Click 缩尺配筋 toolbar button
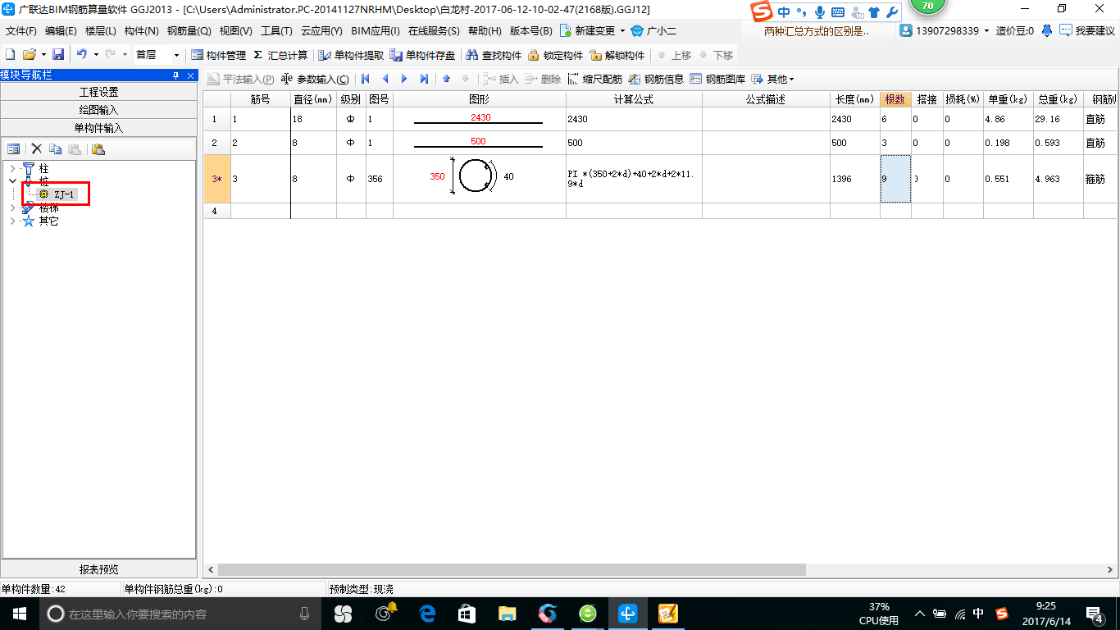The image size is (1120, 630). click(595, 79)
